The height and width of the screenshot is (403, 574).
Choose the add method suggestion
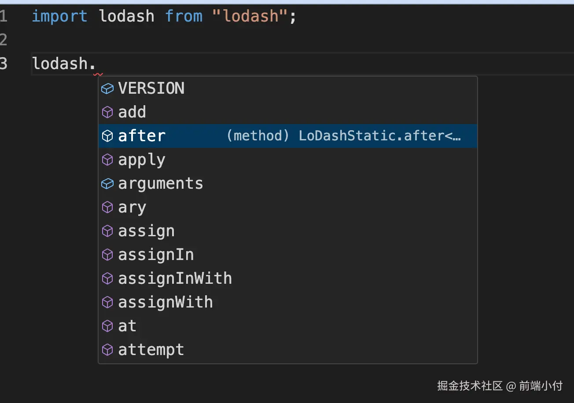pos(132,113)
